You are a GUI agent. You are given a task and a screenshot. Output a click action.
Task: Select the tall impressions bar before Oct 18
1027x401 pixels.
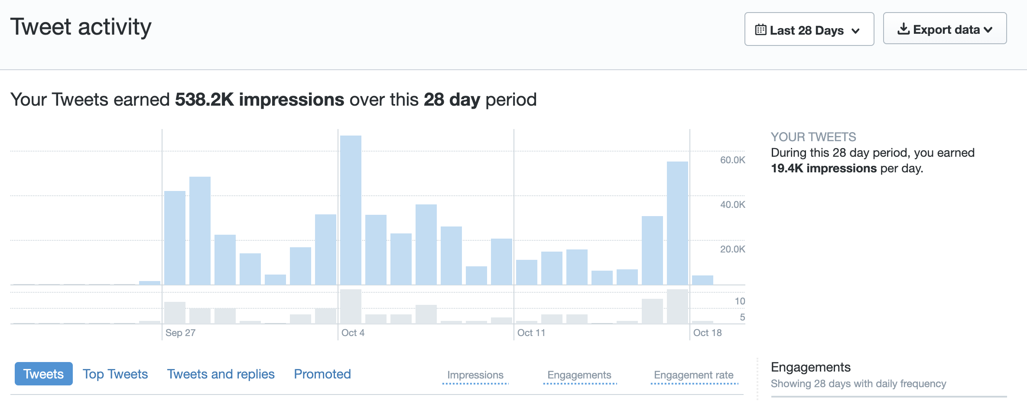[x=677, y=223]
